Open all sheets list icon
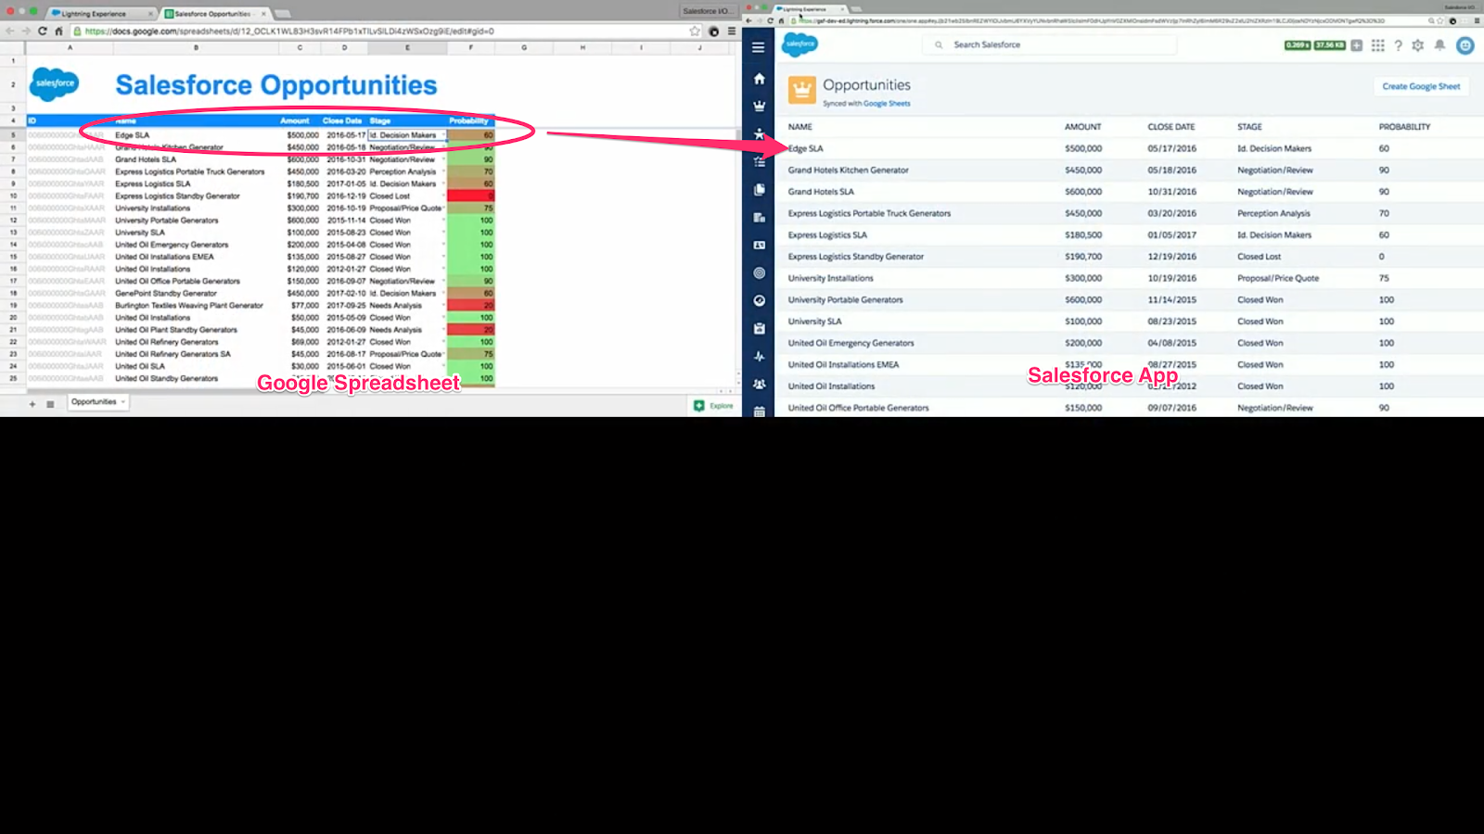The image size is (1484, 834). click(50, 404)
